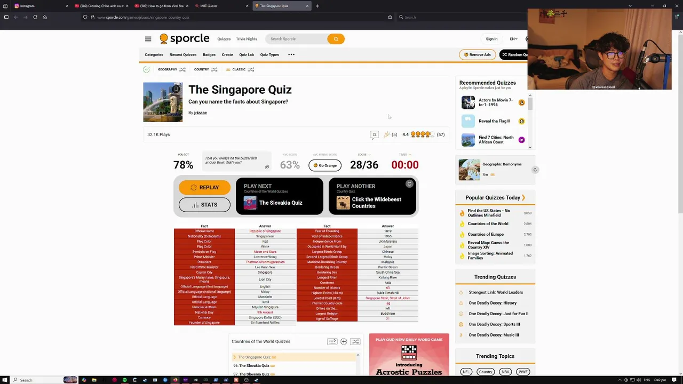Go to browser home page

pos(45,17)
